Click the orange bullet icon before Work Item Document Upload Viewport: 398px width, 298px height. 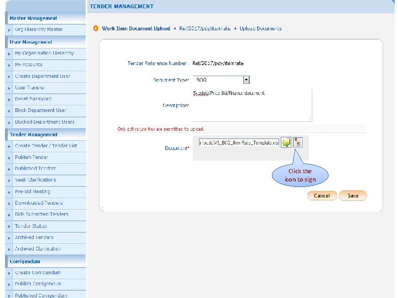click(96, 28)
